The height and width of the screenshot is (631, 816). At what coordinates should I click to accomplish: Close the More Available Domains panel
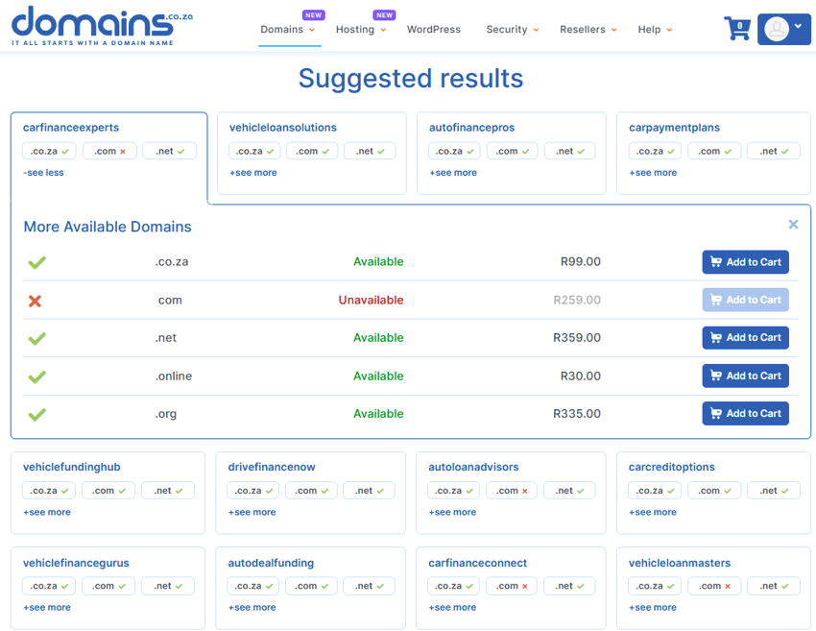point(793,225)
